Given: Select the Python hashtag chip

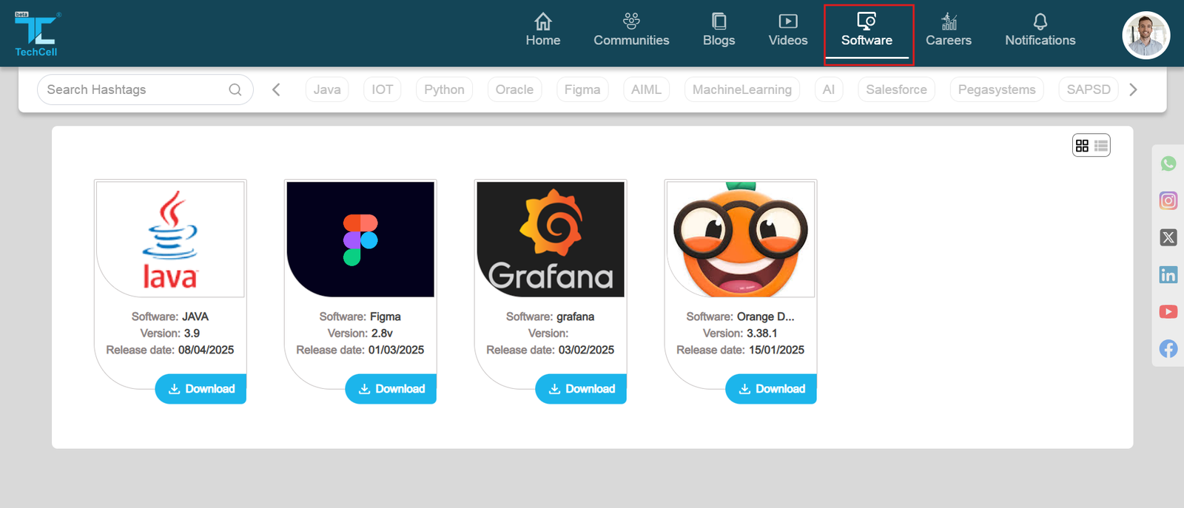Looking at the screenshot, I should pos(444,89).
